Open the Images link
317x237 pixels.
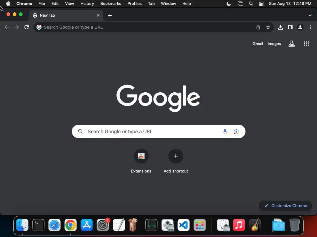pos(274,44)
